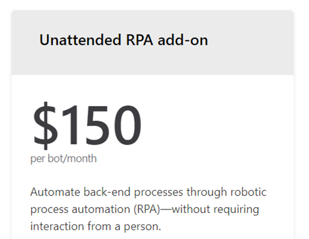Select the $150 price figure
The image size is (309, 239).
click(87, 125)
